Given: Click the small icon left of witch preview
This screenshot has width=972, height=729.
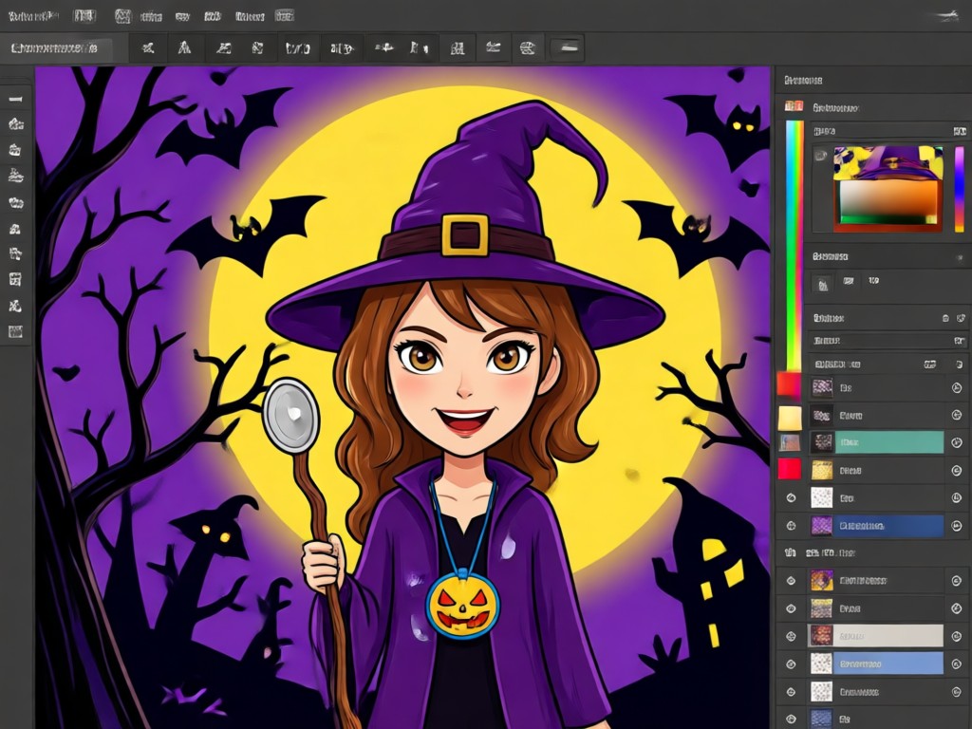Looking at the screenshot, I should point(821,155).
